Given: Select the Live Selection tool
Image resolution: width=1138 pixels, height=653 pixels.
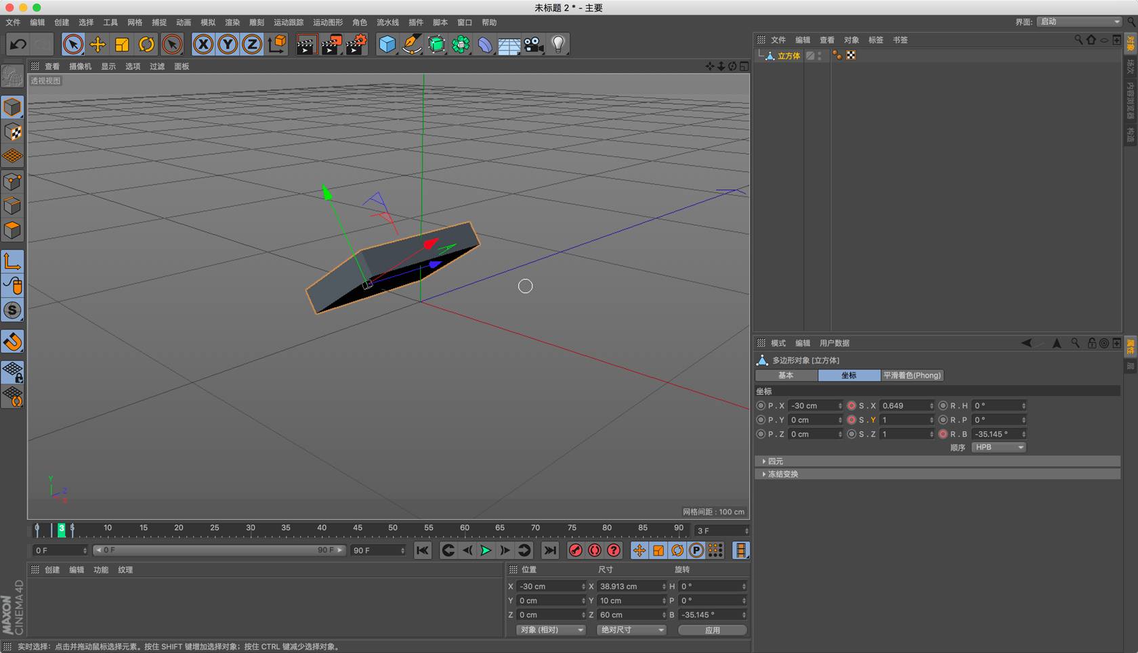Looking at the screenshot, I should coord(72,45).
